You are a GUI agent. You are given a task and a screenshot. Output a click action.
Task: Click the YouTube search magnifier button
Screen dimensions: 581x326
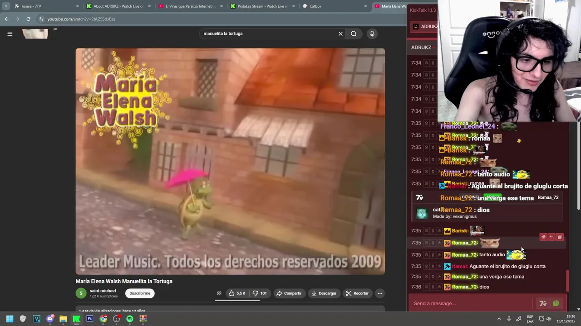(x=354, y=34)
